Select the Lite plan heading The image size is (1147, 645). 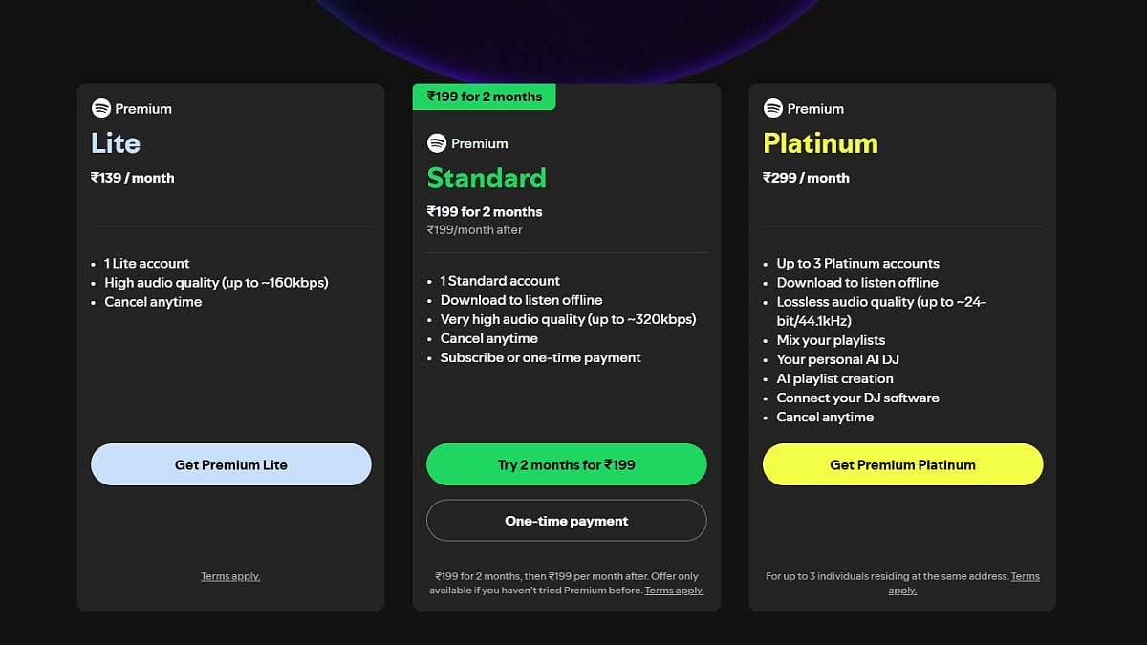pyautogui.click(x=116, y=143)
